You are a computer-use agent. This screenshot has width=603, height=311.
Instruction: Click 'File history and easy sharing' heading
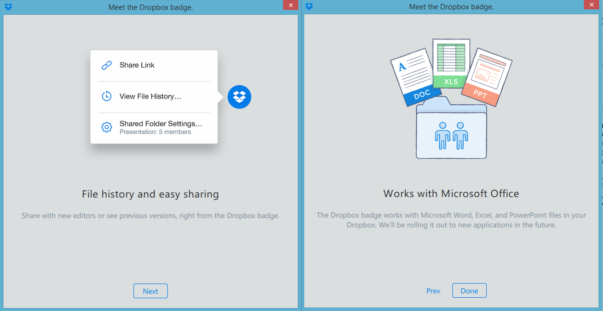(150, 194)
